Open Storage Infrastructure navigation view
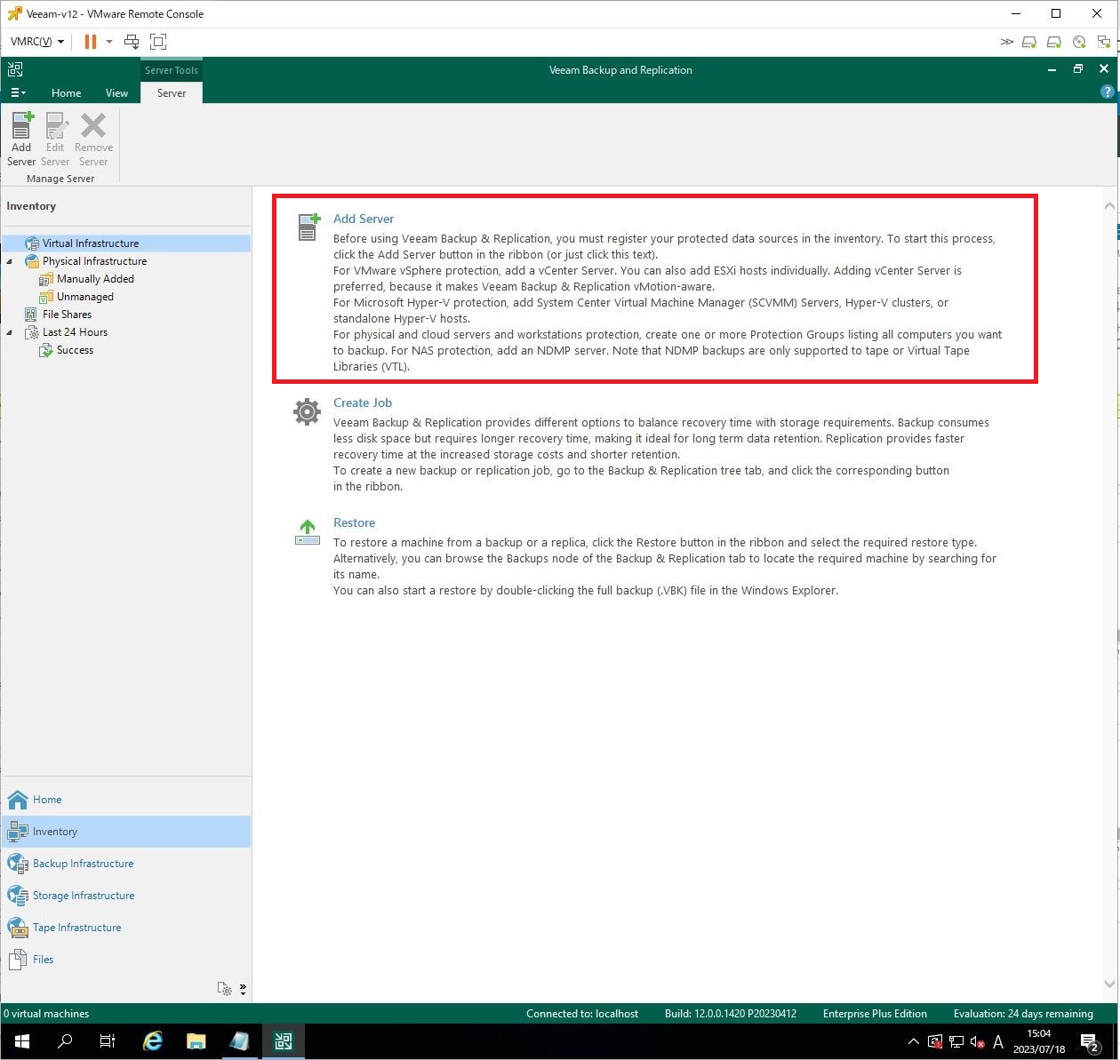The image size is (1120, 1060). (x=125, y=896)
